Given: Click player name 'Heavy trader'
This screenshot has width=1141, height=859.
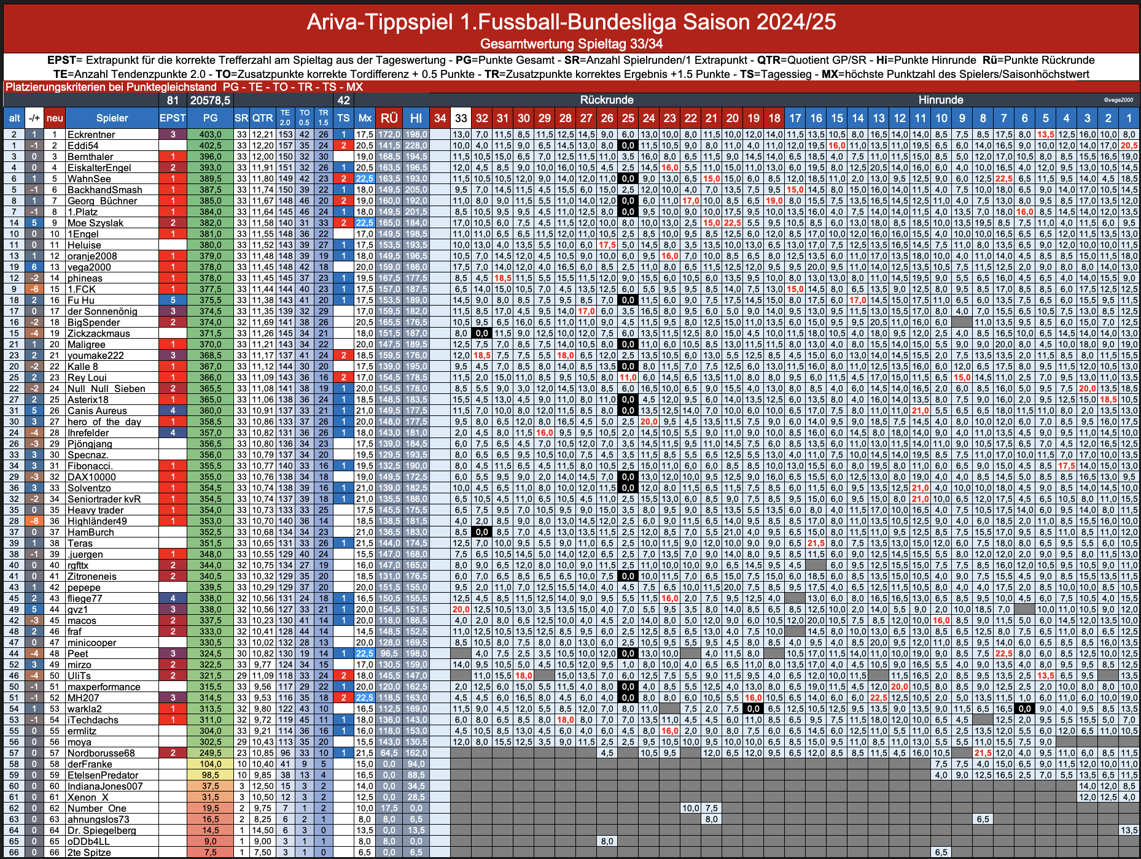Looking at the screenshot, I should tap(95, 510).
